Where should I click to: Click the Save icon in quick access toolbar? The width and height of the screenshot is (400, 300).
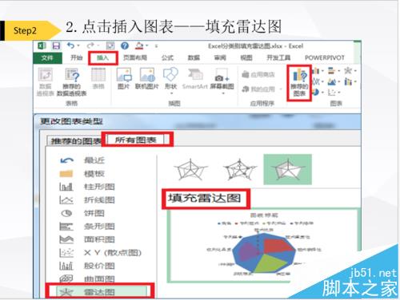click(x=56, y=45)
